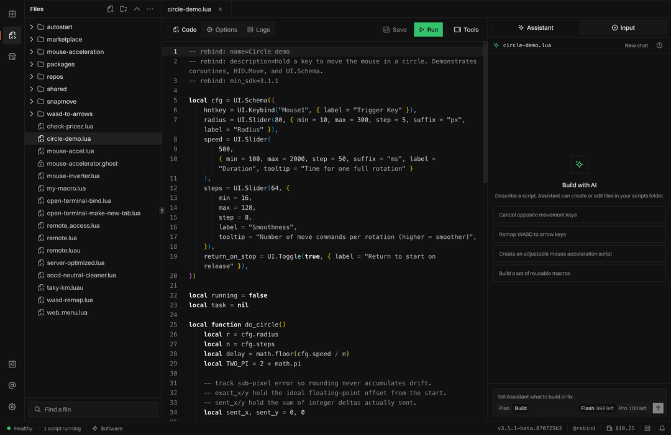
Task: Create a new file in Files panel
Action: 111,9
